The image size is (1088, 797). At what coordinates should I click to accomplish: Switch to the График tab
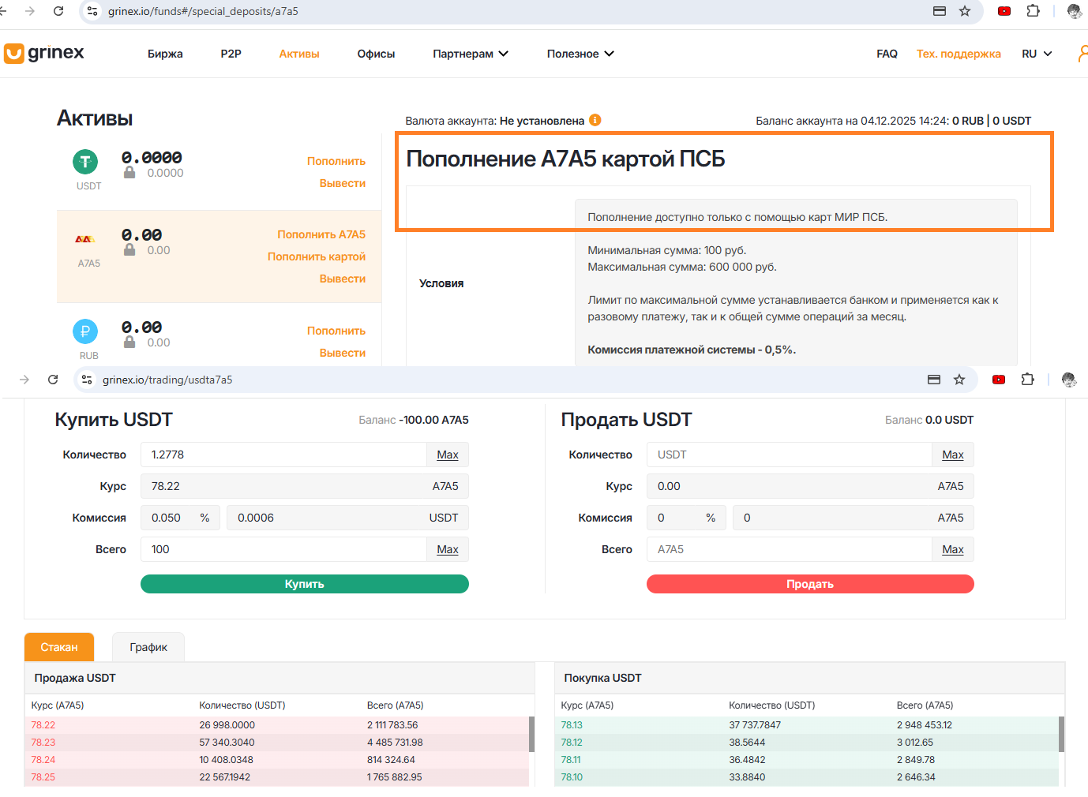point(148,647)
